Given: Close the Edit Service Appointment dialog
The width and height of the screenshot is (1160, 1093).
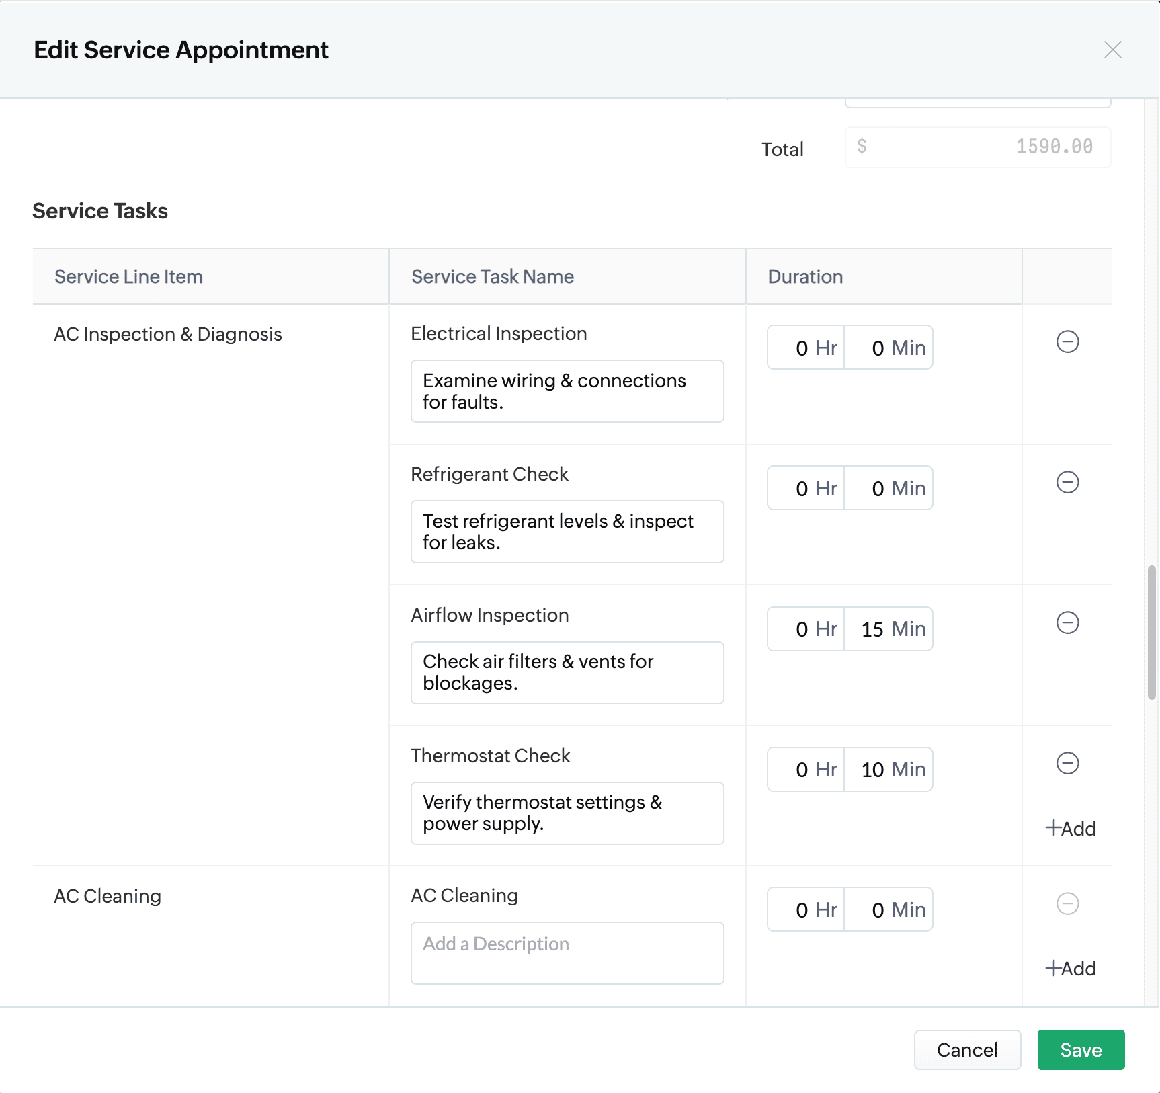Looking at the screenshot, I should (1112, 50).
